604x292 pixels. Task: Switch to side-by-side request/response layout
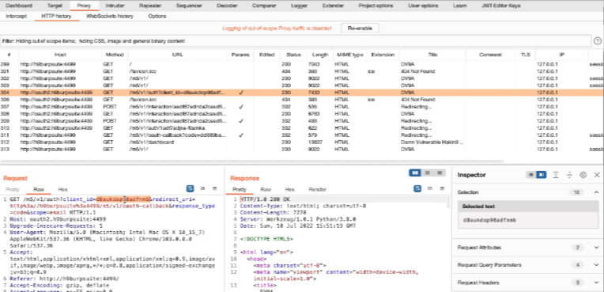point(415,173)
